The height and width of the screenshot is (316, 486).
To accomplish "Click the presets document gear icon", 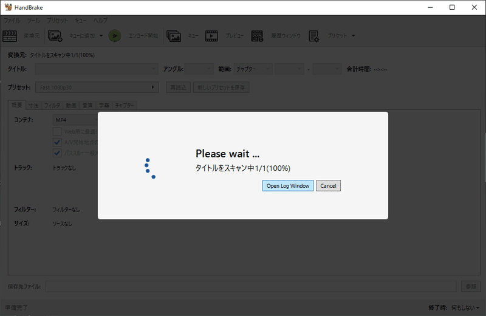I will click(x=313, y=36).
